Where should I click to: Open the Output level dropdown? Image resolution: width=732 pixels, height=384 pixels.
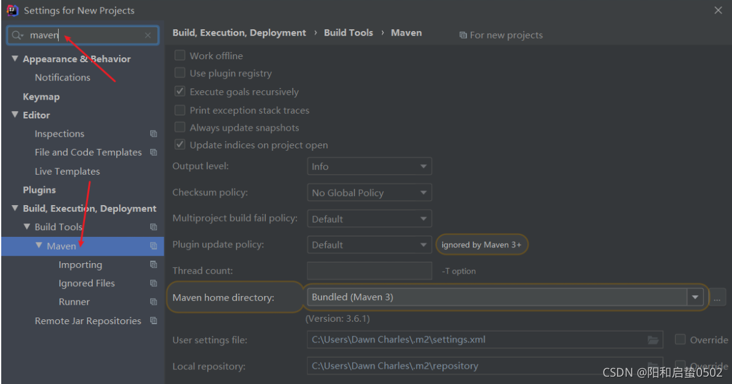point(369,167)
